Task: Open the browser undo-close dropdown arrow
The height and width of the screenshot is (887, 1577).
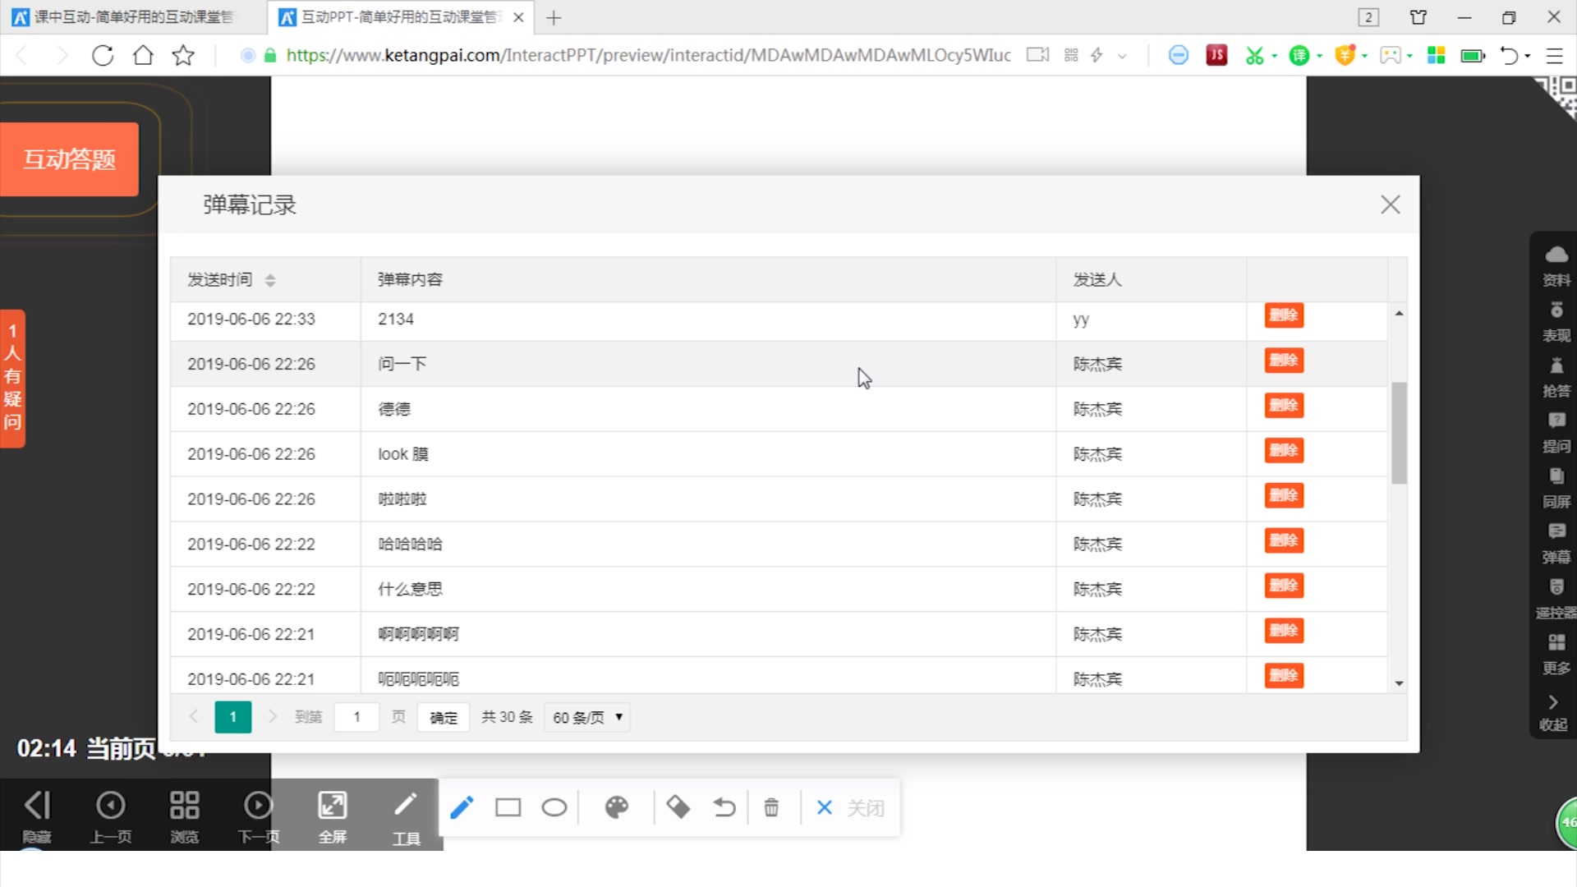Action: (1527, 56)
